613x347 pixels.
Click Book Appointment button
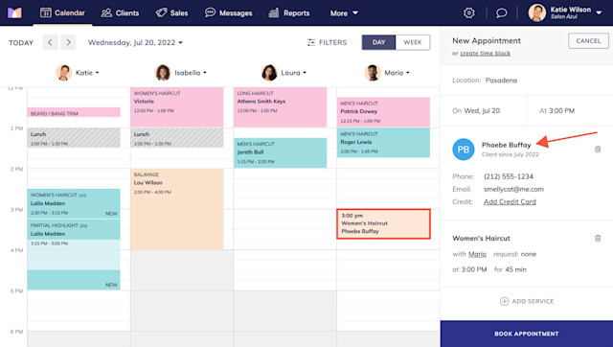tap(526, 334)
